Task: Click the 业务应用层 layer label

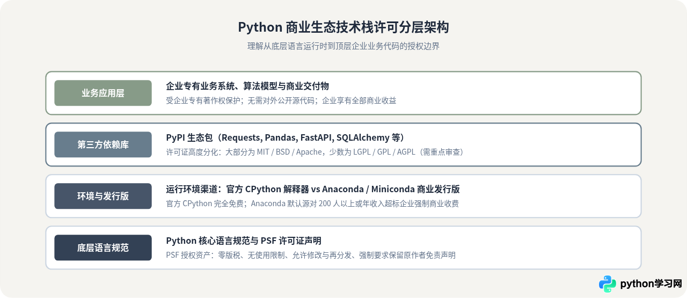Action: (x=103, y=93)
